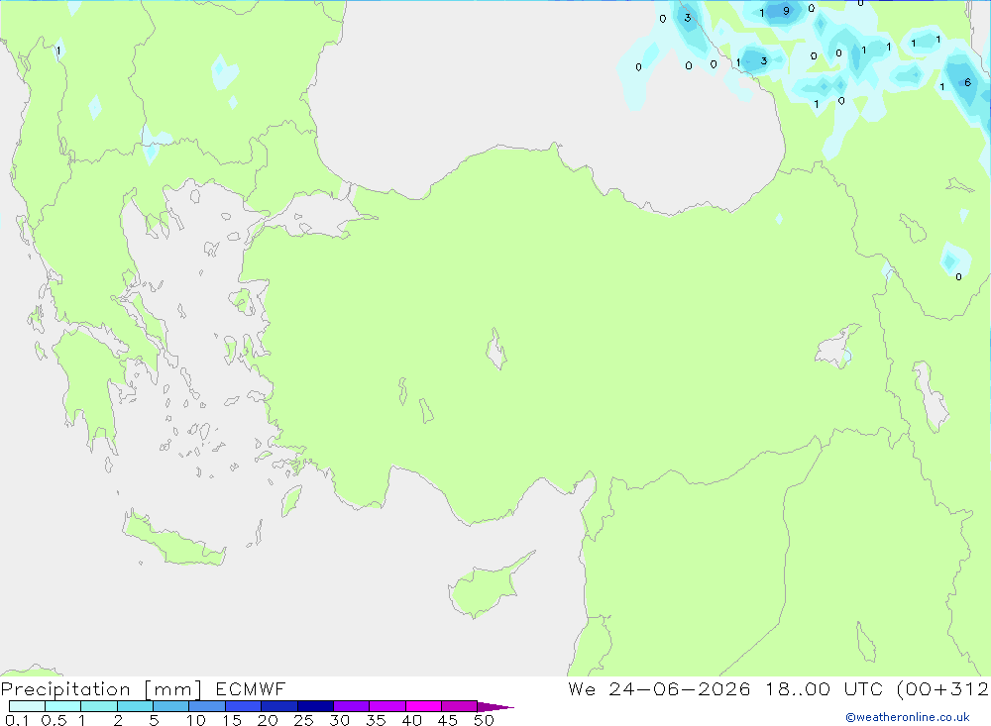Screen dimensions: 991x726
Task: Select the 15–20 mm blue legend swatch
Action: (244, 706)
